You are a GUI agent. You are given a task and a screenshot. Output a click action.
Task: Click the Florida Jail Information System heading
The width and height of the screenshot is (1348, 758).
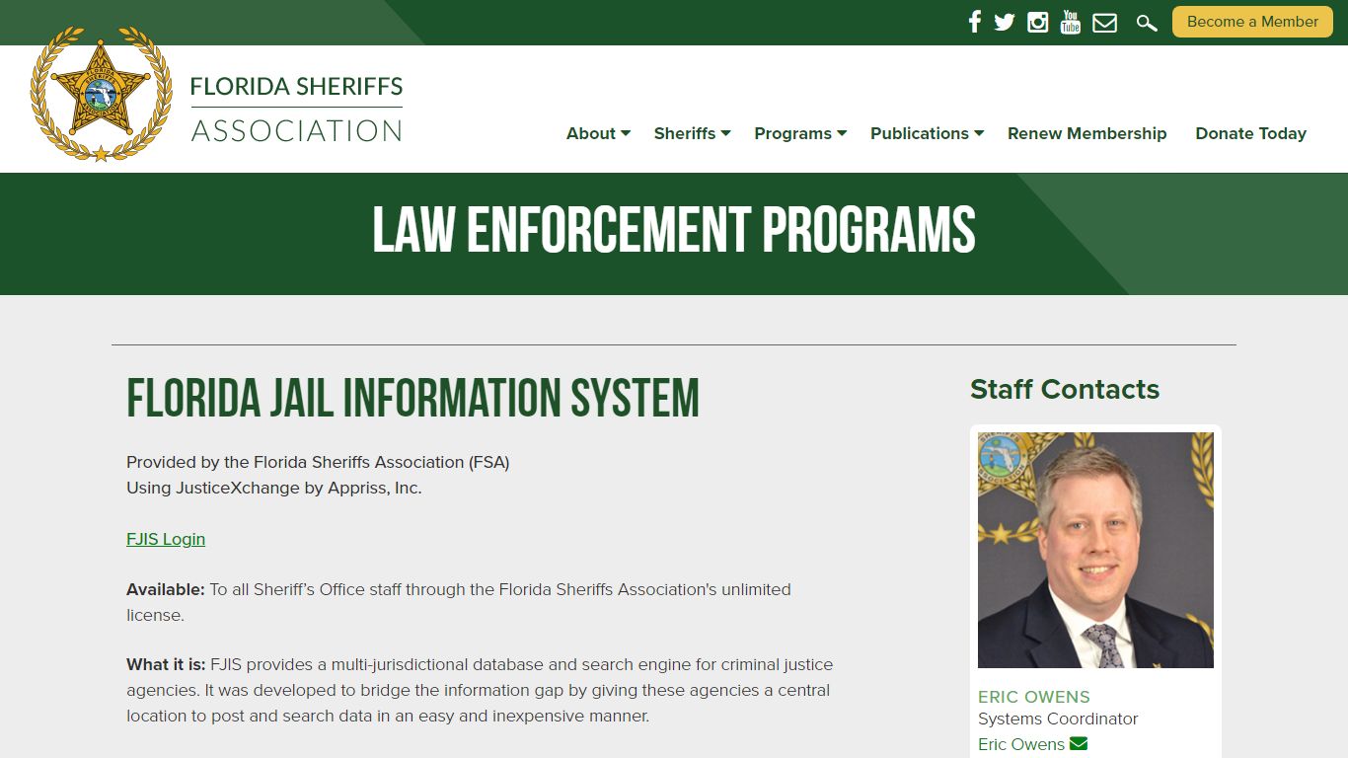(x=412, y=398)
